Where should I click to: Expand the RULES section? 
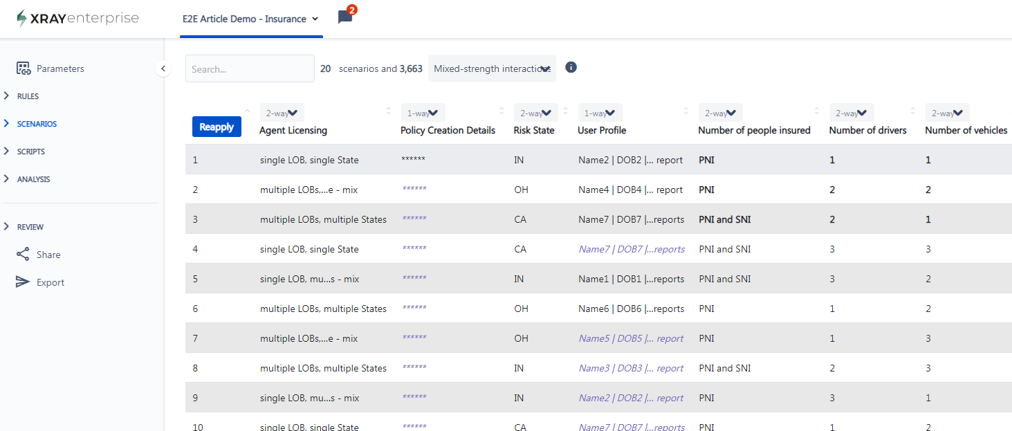[x=21, y=96]
